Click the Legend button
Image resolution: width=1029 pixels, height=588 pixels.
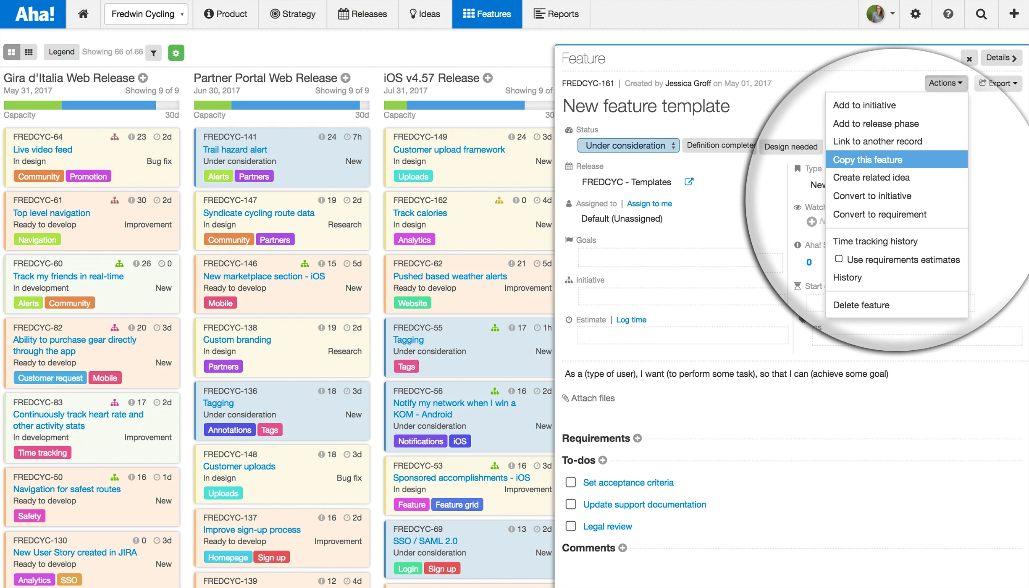click(61, 52)
